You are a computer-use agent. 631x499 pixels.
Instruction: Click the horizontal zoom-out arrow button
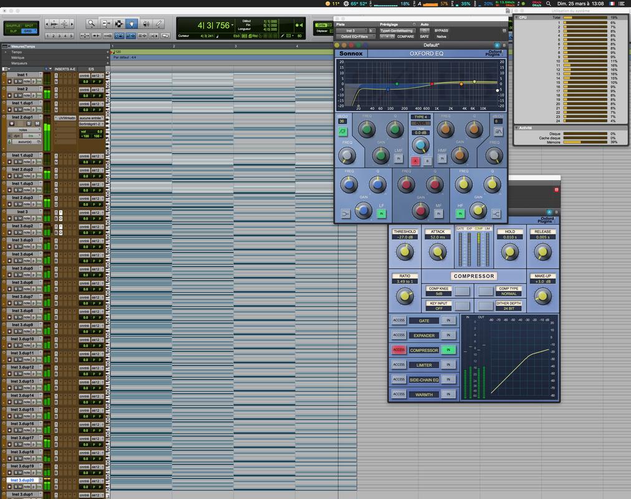click(x=47, y=24)
